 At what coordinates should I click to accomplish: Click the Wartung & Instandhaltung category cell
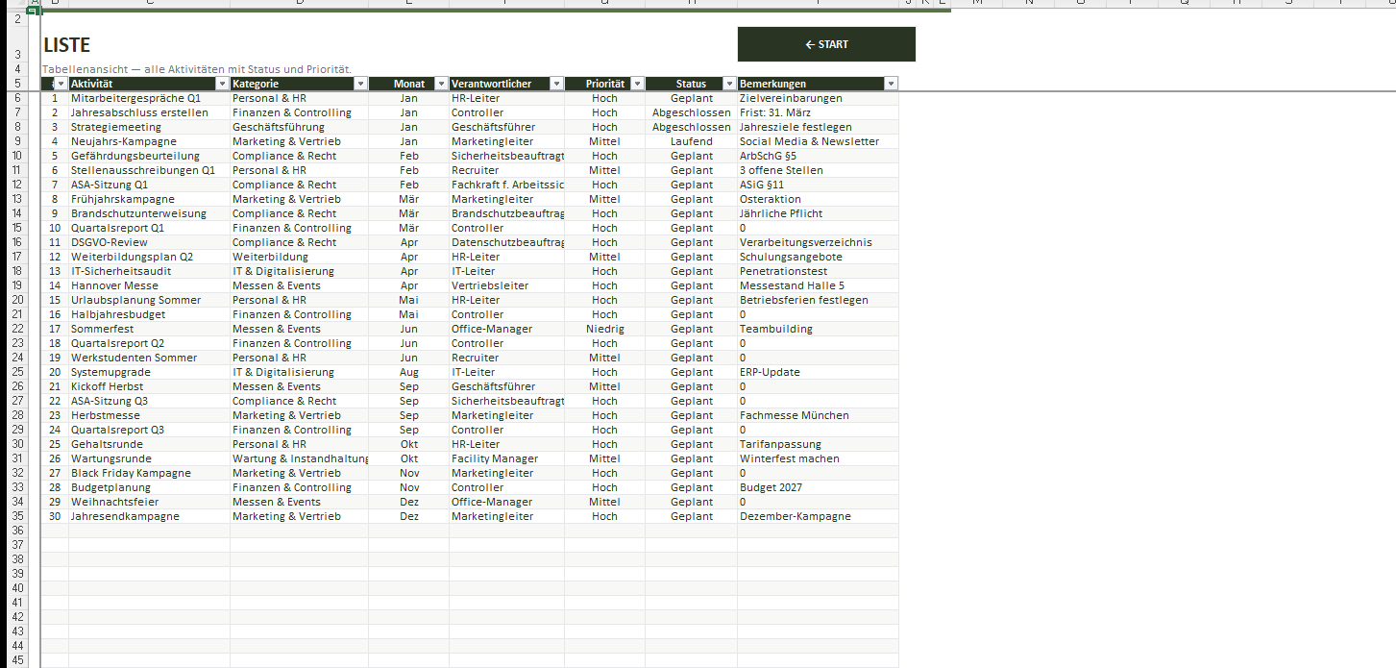click(x=299, y=458)
